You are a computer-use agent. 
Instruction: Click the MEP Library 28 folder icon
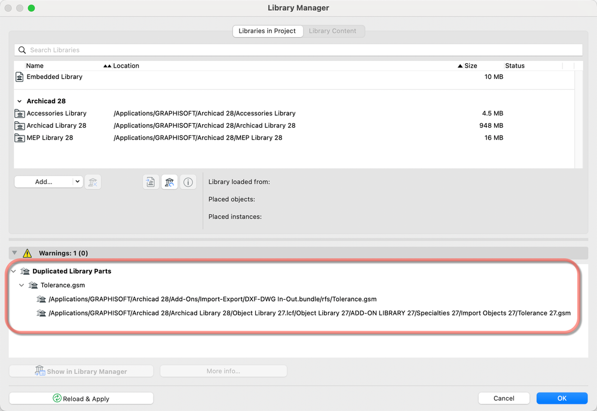[x=19, y=138]
